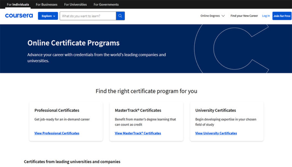The width and height of the screenshot is (292, 167).
Task: Switch to For Businesses tab
Action: (x=46, y=5)
